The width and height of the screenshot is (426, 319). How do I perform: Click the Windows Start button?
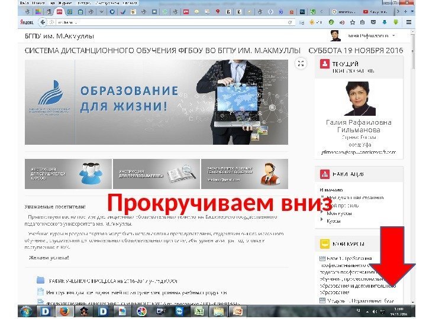click(x=27, y=311)
